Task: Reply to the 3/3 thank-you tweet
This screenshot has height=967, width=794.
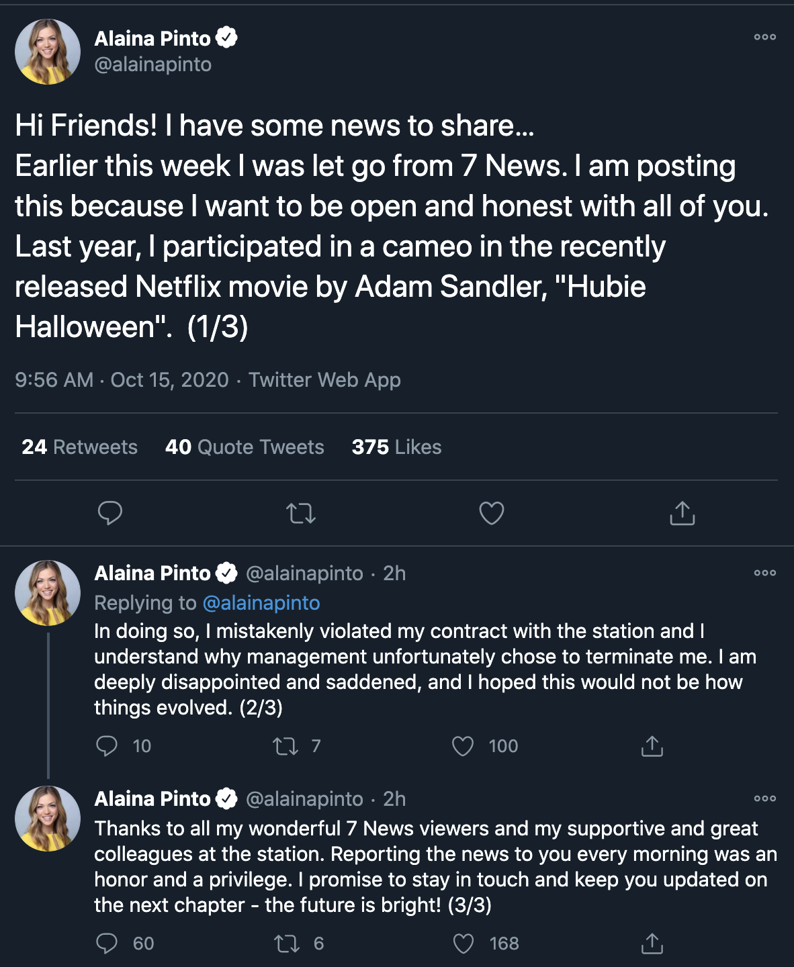Action: point(107,943)
